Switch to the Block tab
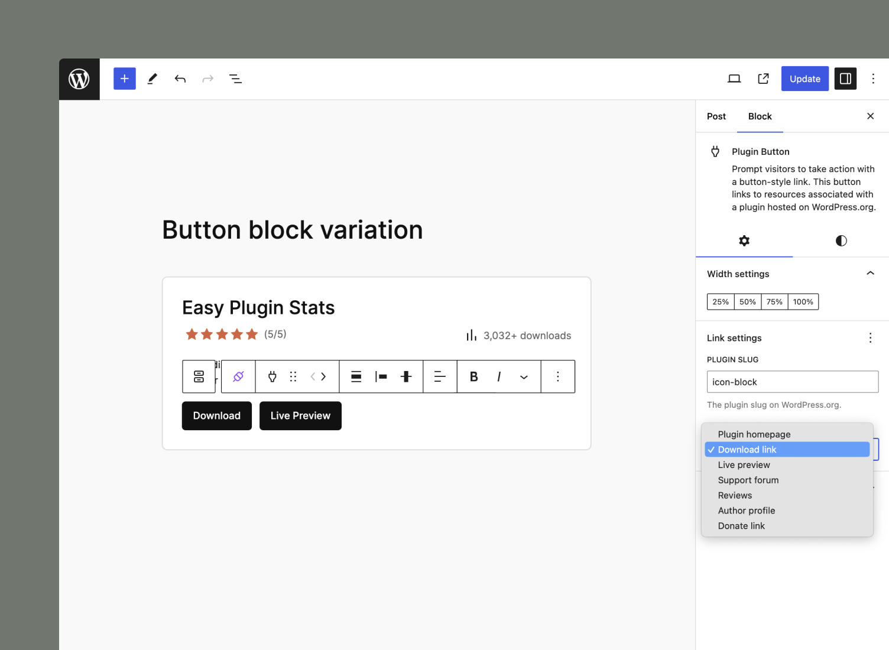889x650 pixels. [x=760, y=116]
